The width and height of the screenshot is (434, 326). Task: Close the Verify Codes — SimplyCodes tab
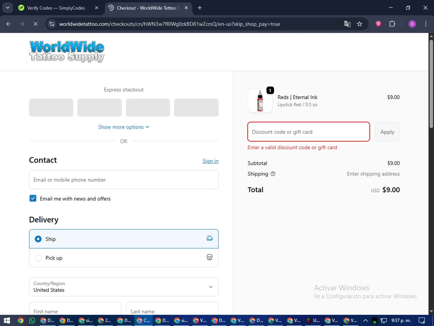tap(97, 8)
